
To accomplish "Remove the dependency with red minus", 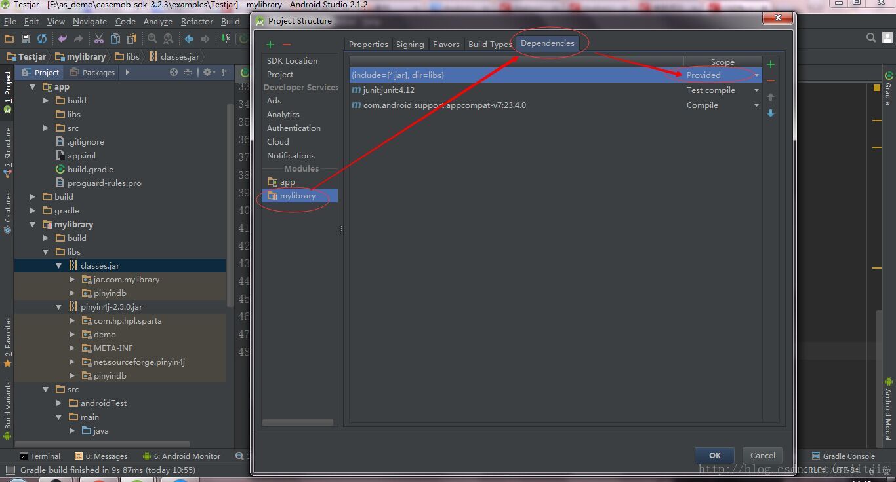I will point(771,81).
